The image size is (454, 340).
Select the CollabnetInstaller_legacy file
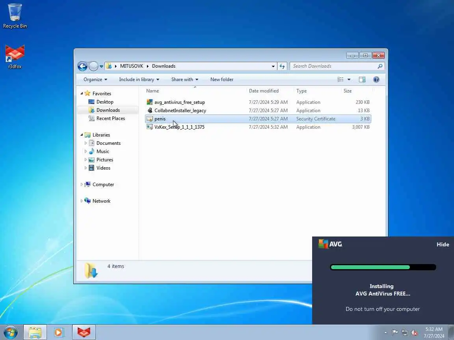(x=258, y=111)
